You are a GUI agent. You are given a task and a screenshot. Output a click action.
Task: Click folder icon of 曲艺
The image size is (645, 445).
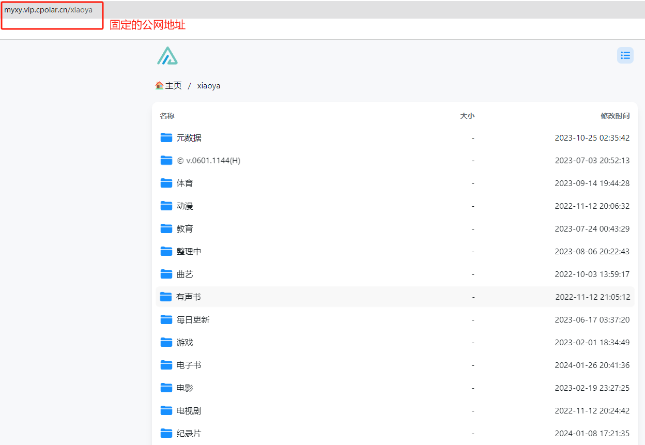tap(166, 274)
